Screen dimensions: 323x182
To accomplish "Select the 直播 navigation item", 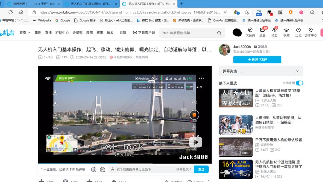I will pyautogui.click(x=48, y=33).
